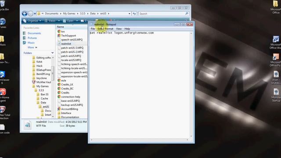Open the Views dropdown
The height and width of the screenshot is (158, 281).
point(52,21)
